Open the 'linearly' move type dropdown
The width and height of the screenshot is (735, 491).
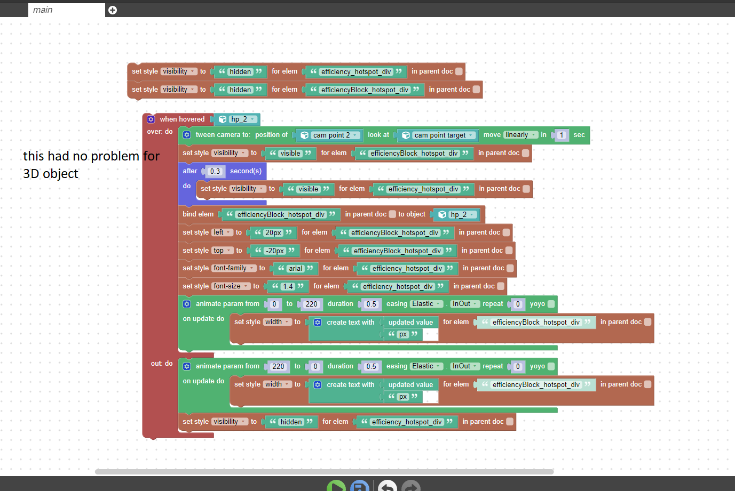click(x=520, y=135)
